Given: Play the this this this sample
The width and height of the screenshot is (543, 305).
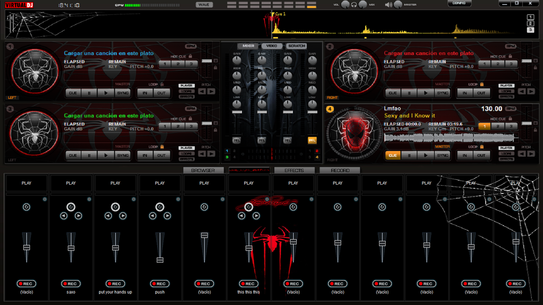Looking at the screenshot, I should (x=249, y=183).
